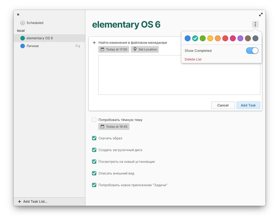Select Delete List in the popover

pos(193,59)
